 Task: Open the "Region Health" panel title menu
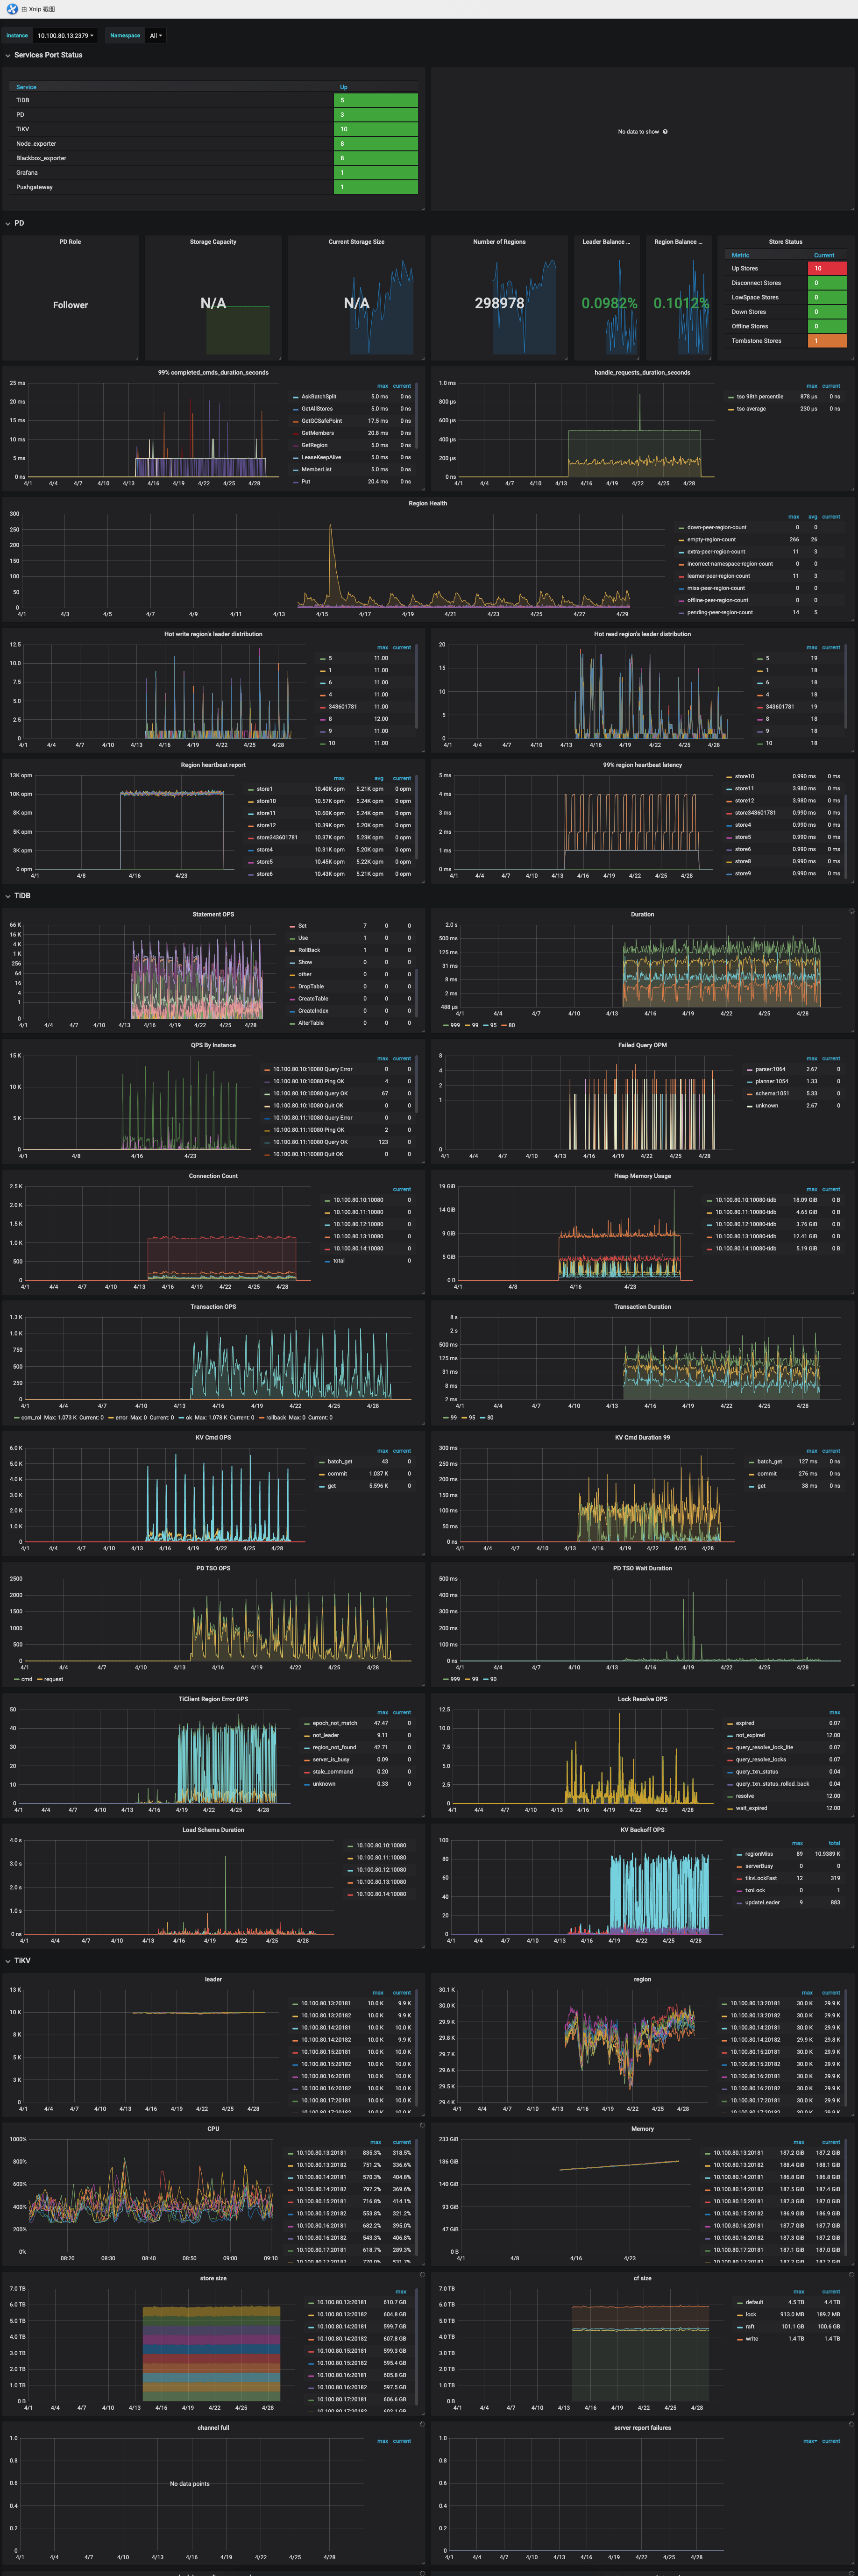pos(427,504)
